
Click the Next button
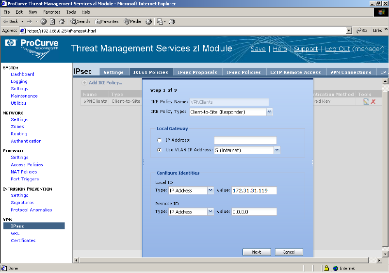(x=257, y=252)
